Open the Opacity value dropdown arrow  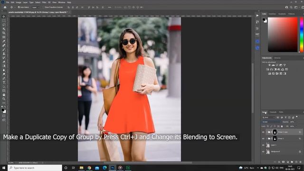(296, 122)
